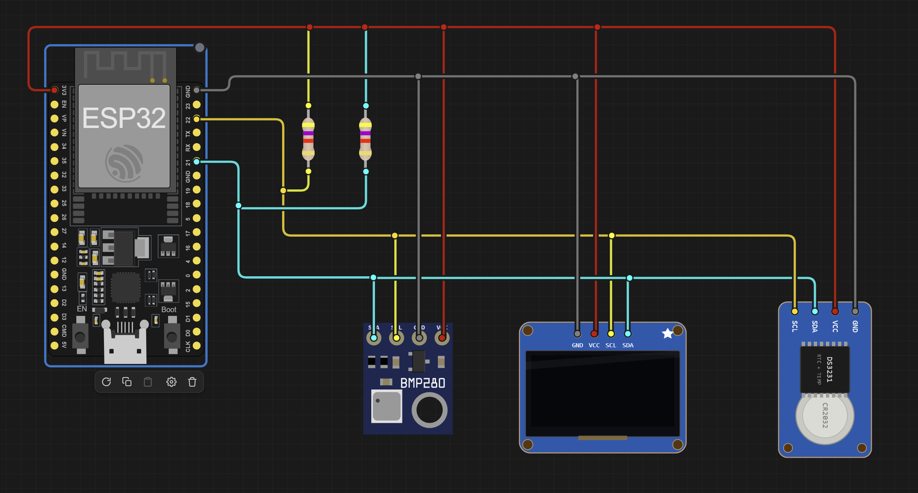Viewport: 918px width, 493px height.
Task: Click the ESP32 RX pin
Action: 197,147
